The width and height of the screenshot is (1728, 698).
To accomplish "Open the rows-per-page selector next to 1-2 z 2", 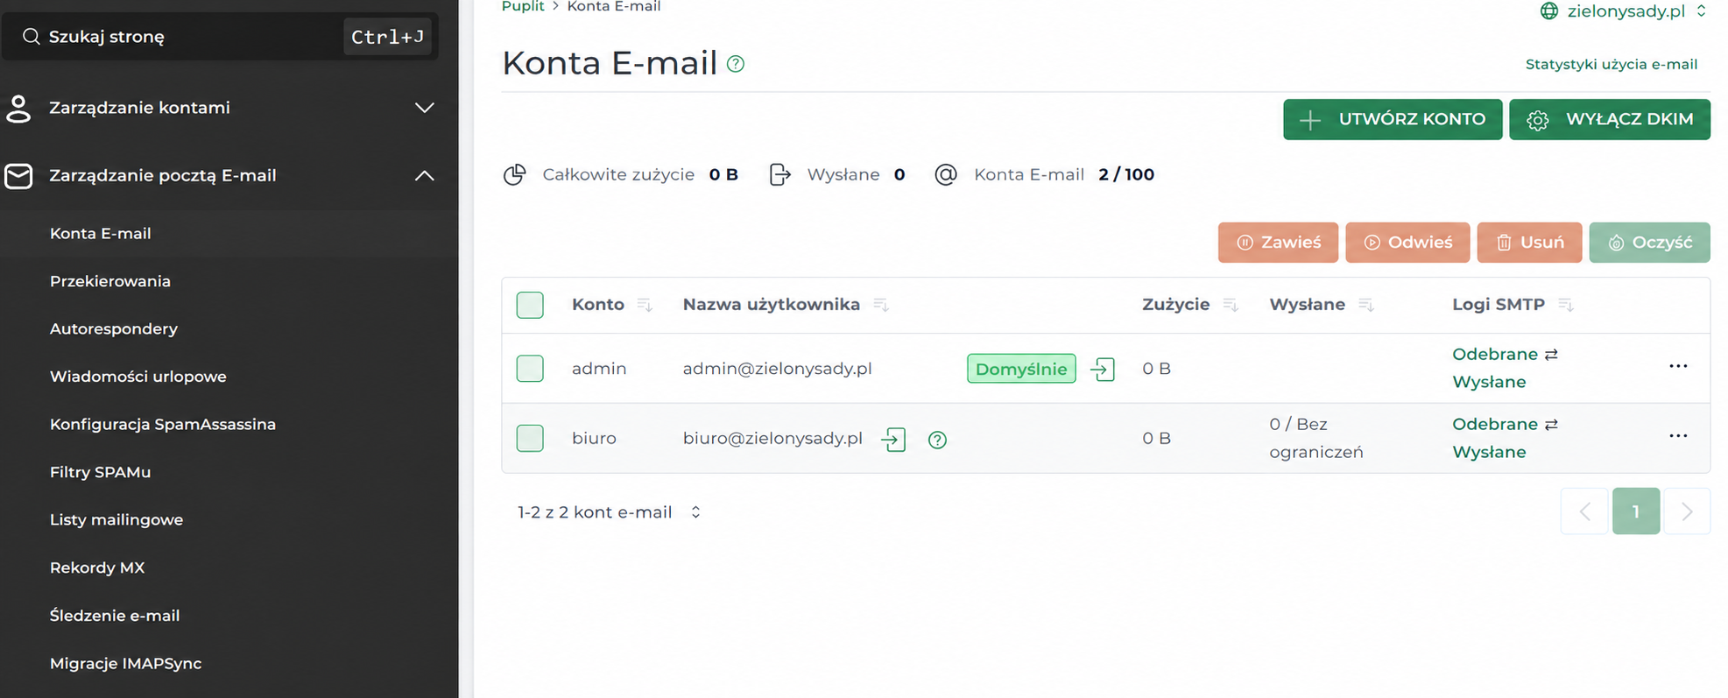I will [695, 512].
